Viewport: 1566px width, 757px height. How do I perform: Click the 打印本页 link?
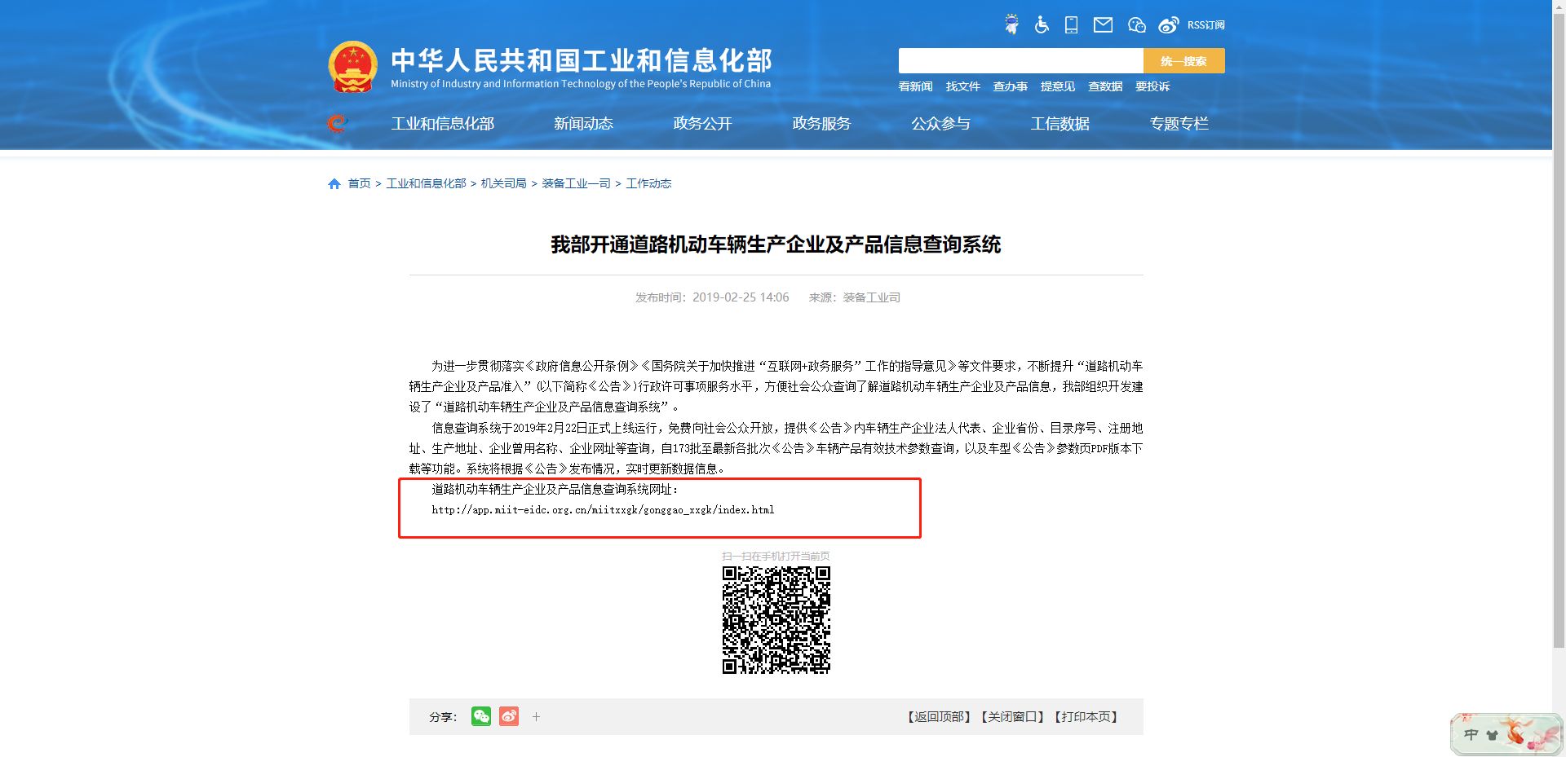pos(1086,717)
